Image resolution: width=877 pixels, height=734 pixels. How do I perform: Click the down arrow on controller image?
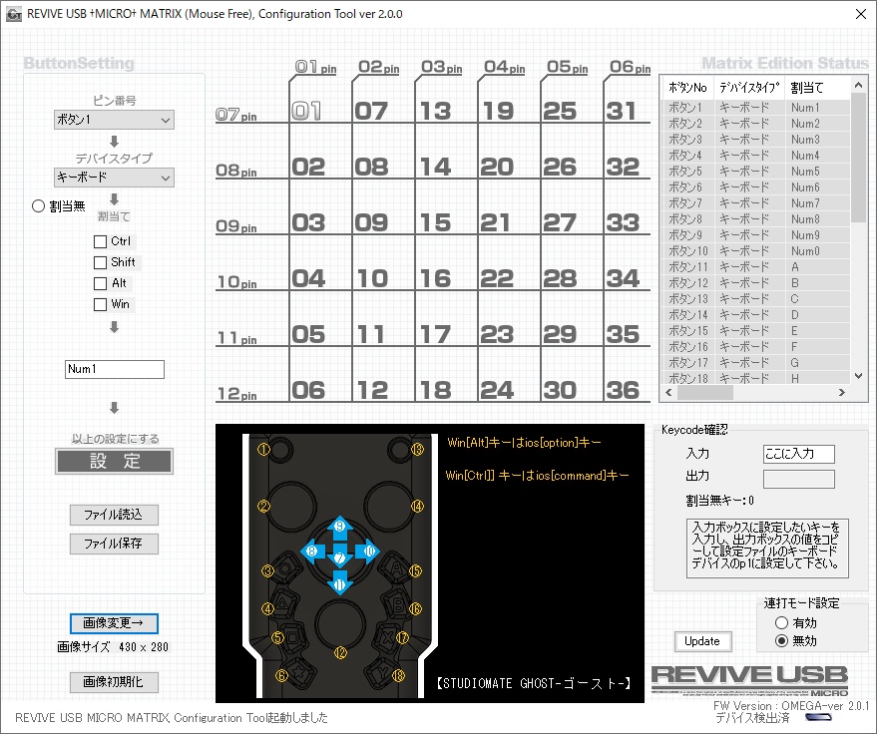pyautogui.click(x=339, y=582)
